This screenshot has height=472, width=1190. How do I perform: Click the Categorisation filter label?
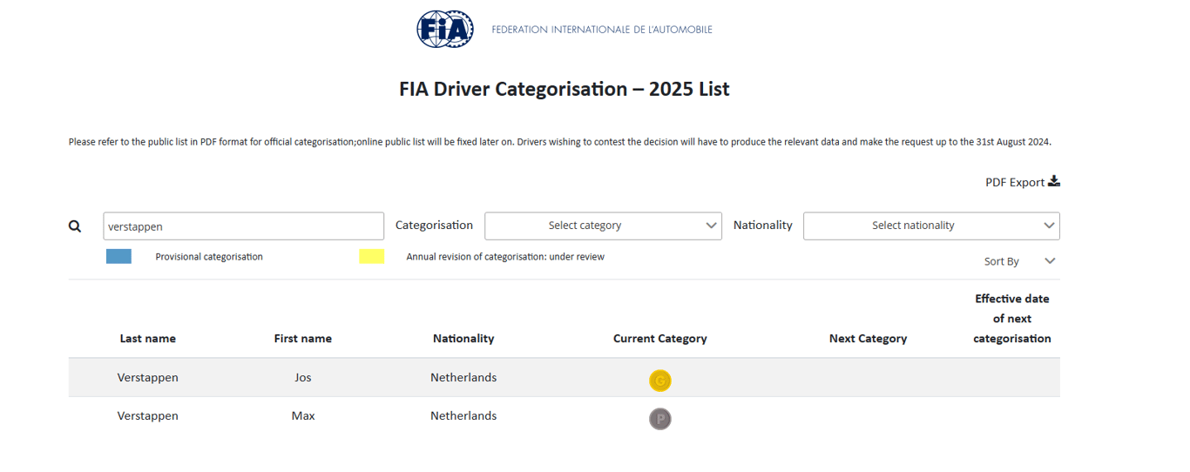(434, 225)
